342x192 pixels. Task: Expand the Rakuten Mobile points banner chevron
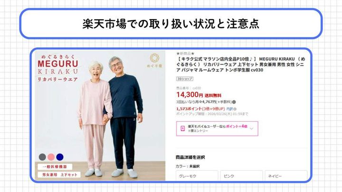click(251, 128)
